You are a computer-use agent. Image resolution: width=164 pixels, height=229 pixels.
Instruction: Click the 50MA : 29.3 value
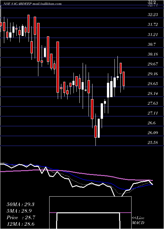[x=20, y=204]
